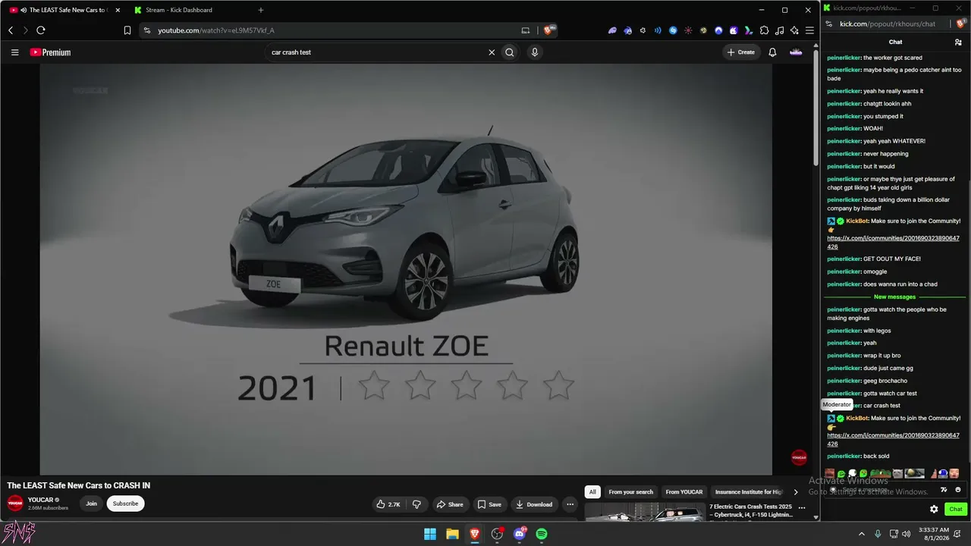The width and height of the screenshot is (971, 546).
Task: Go back in the Brave browser
Action: 11,30
